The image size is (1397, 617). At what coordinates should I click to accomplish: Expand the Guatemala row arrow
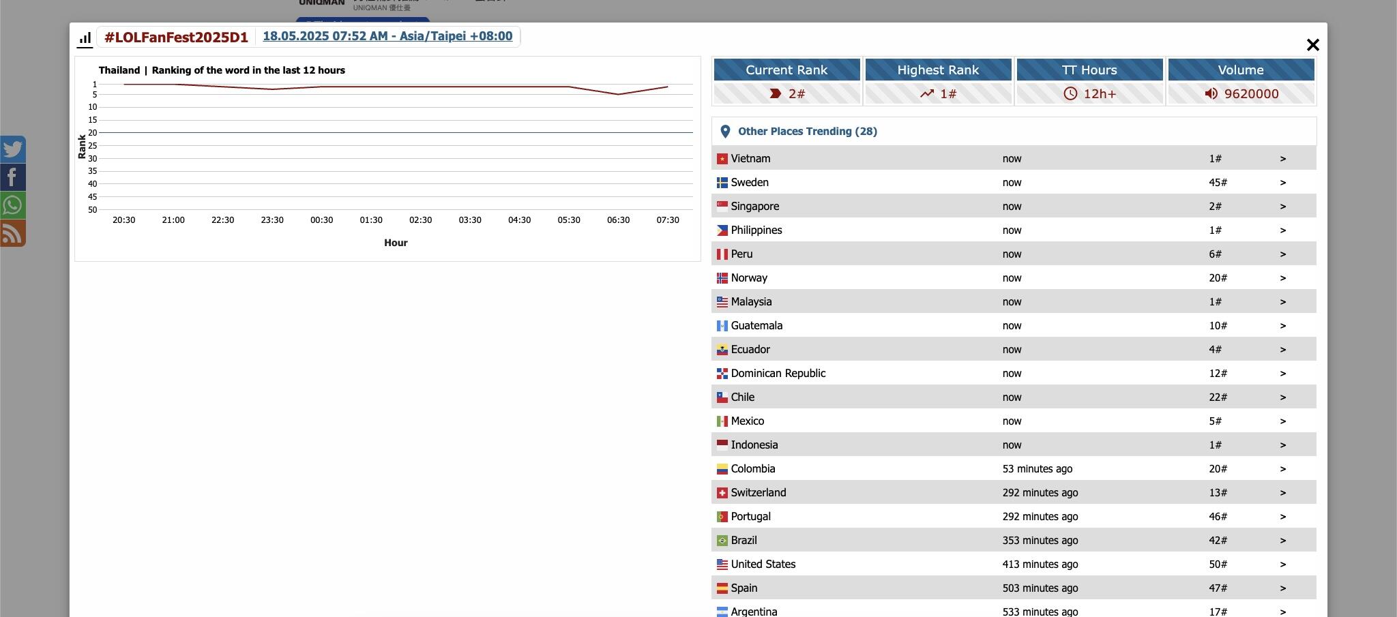click(x=1282, y=326)
